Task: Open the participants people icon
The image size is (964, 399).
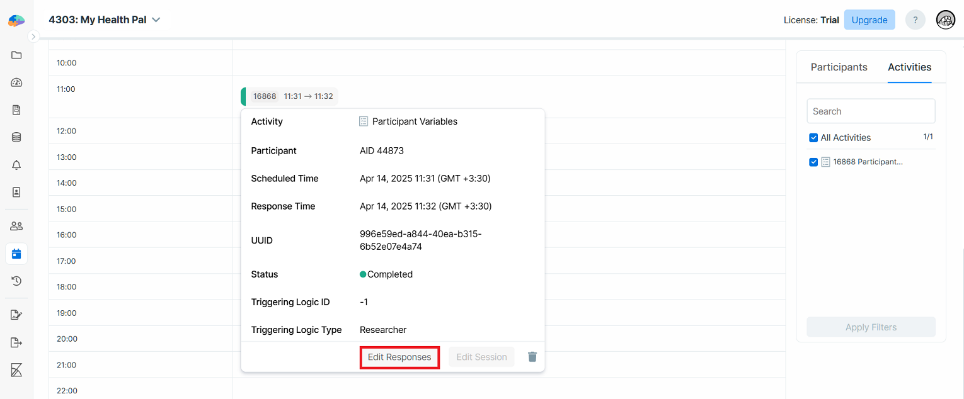Action: [16, 226]
